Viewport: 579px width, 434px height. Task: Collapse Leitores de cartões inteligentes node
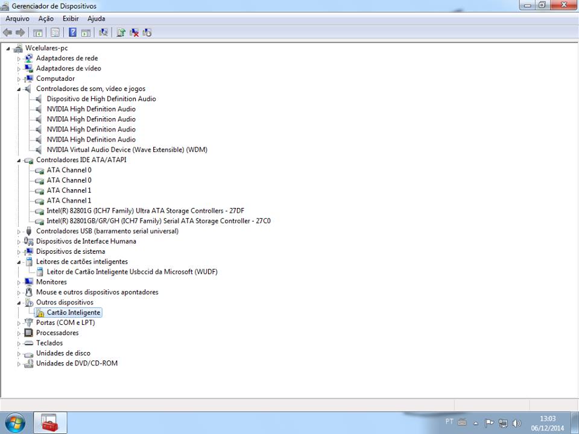click(x=19, y=262)
